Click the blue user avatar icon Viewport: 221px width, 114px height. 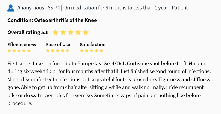11,8
